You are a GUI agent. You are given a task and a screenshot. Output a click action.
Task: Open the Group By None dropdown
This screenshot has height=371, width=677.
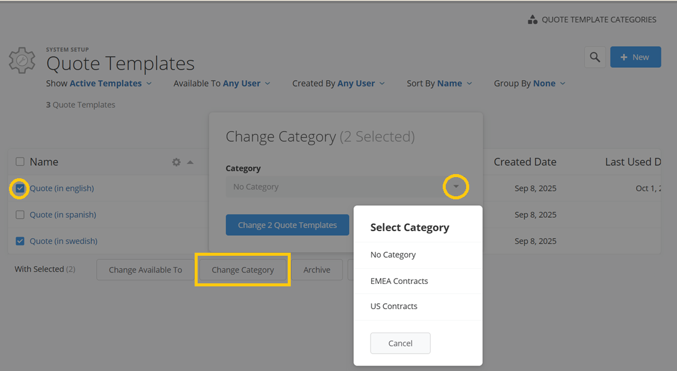529,83
